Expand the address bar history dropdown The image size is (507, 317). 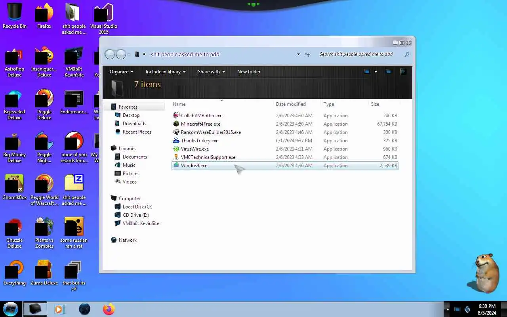298,54
